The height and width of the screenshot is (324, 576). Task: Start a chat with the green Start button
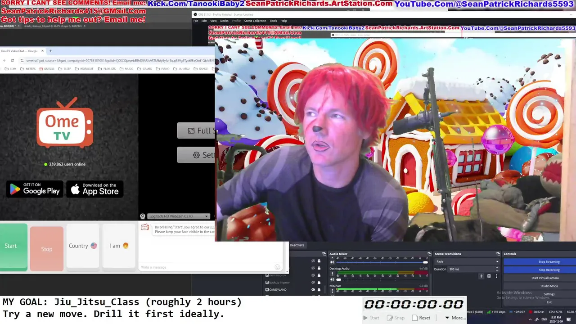(12, 247)
